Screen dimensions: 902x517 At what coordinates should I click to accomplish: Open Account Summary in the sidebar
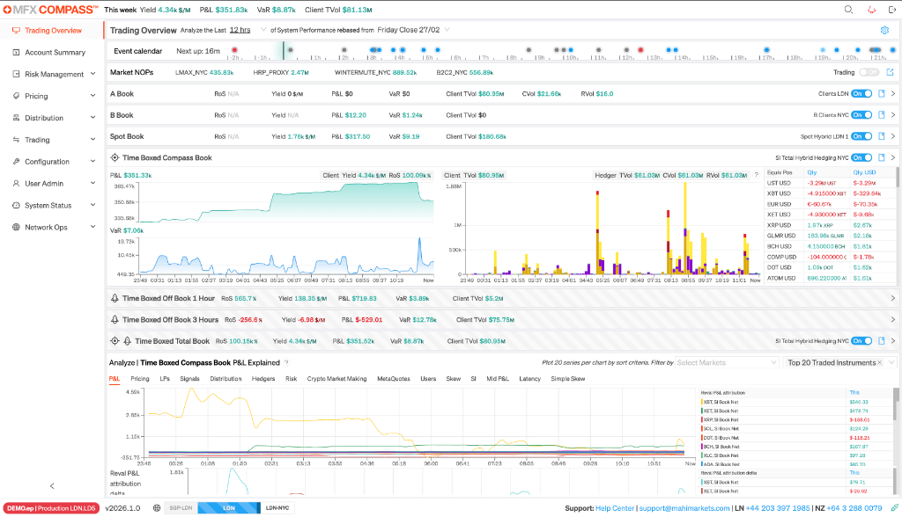point(55,52)
